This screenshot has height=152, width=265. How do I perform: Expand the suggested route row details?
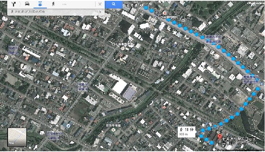coord(56,12)
